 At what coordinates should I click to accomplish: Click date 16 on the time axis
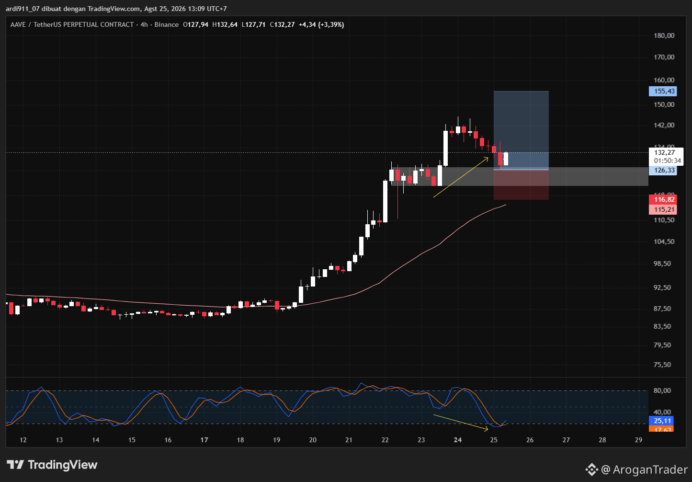tap(168, 440)
